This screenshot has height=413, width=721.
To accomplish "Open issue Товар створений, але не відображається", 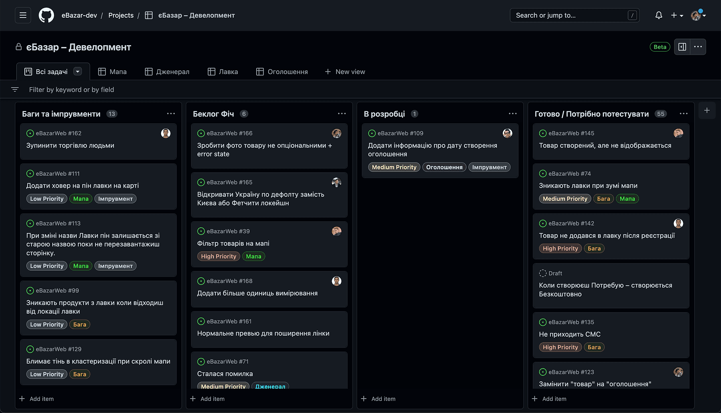I will tap(605, 146).
